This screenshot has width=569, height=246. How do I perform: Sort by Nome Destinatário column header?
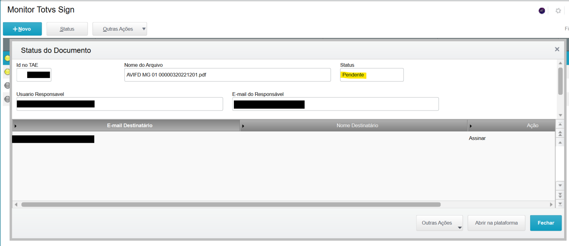[354, 125]
